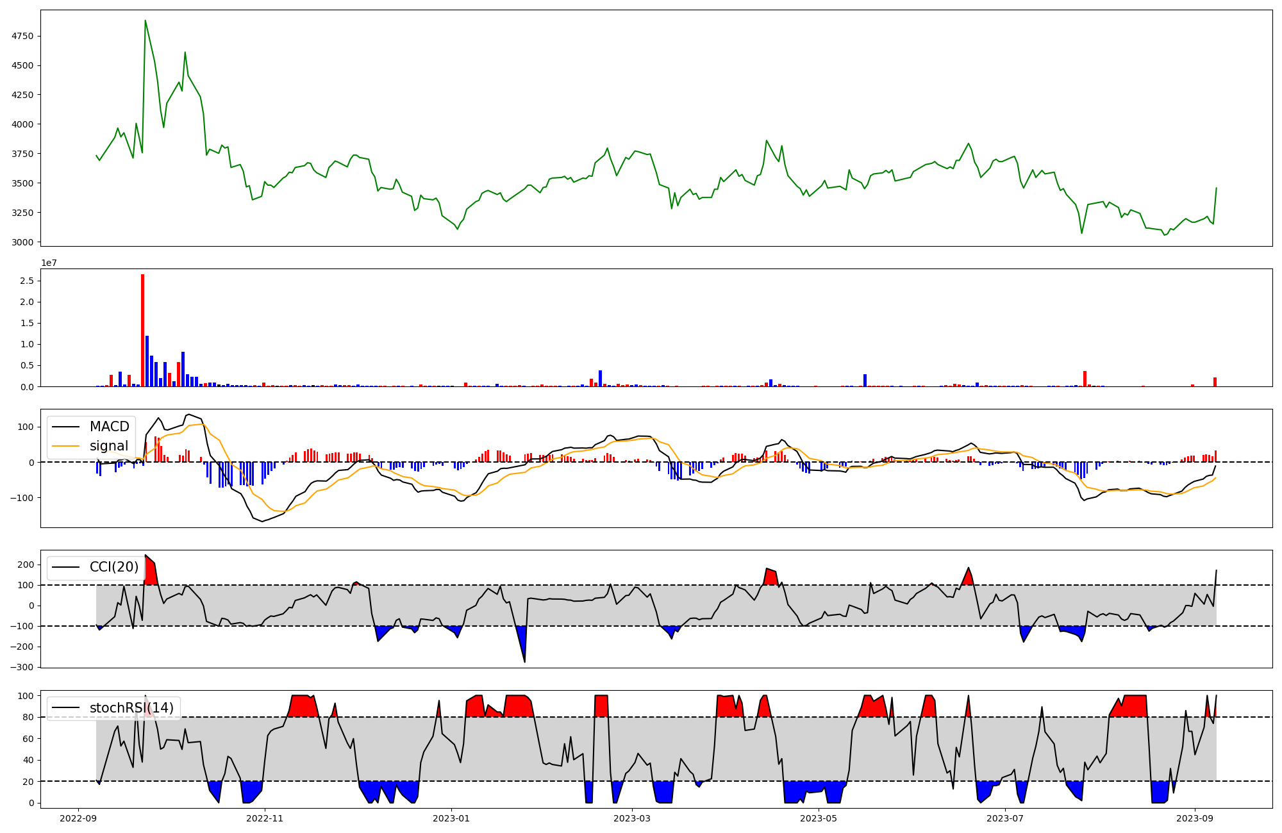Click the MACD legend label
Viewport: 1282px width, 833px height.
[109, 427]
